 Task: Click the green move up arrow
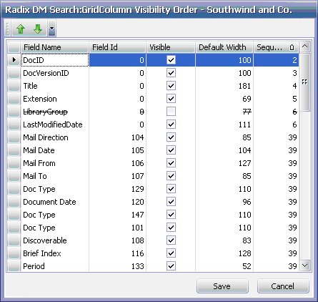[x=21, y=29]
